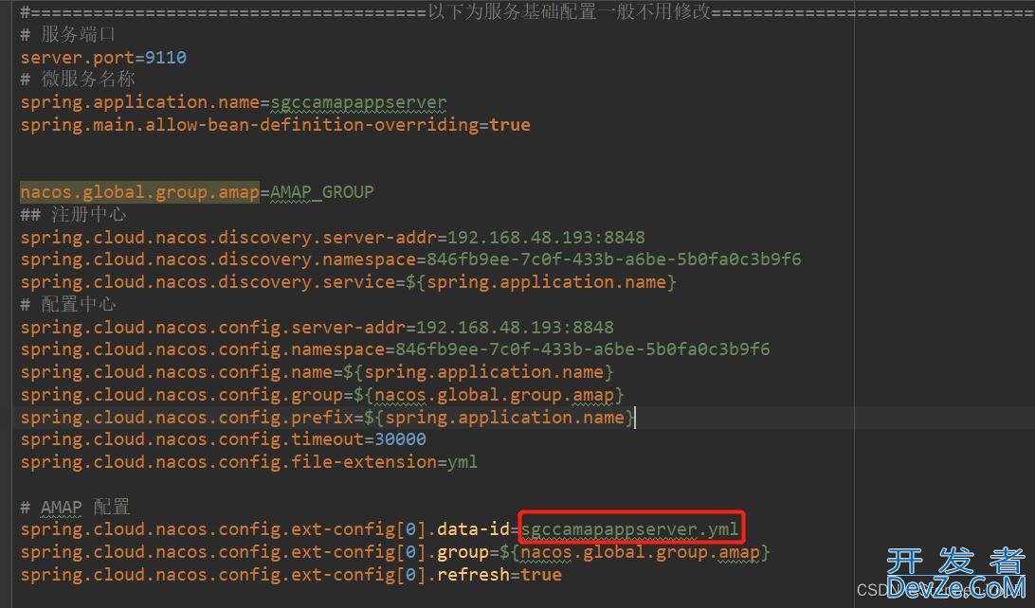Click the spring.cloud.nacos.config.group line
Screen dimensions: 1035x608
click(322, 395)
